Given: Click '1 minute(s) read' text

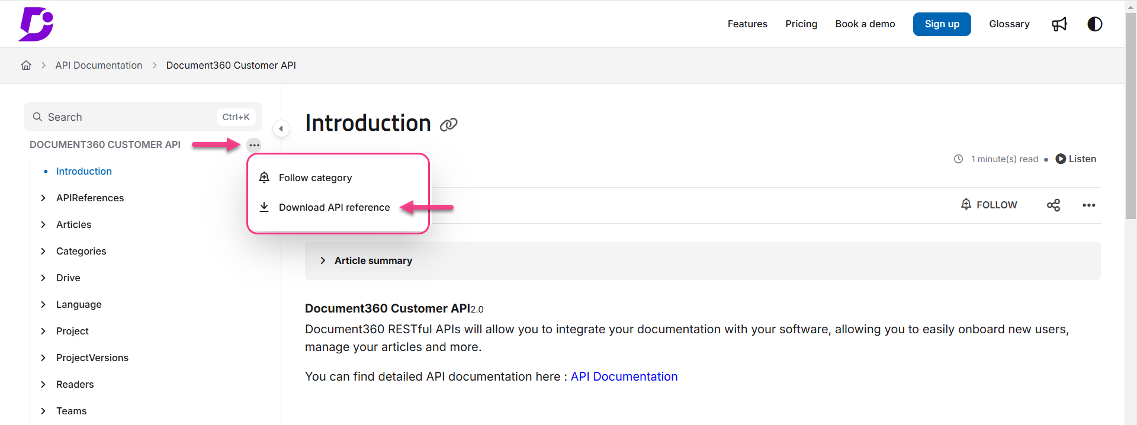Looking at the screenshot, I should click(x=1004, y=159).
